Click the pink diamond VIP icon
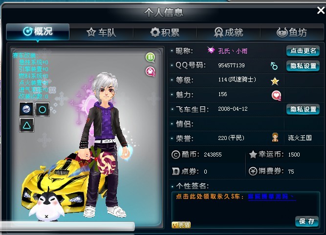Image resolution: width=326 pixels, height=235 pixels. (x=211, y=50)
